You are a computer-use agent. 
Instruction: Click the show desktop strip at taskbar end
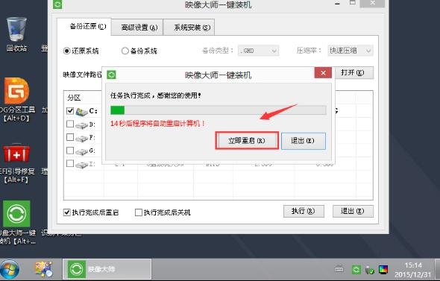pos(437,270)
